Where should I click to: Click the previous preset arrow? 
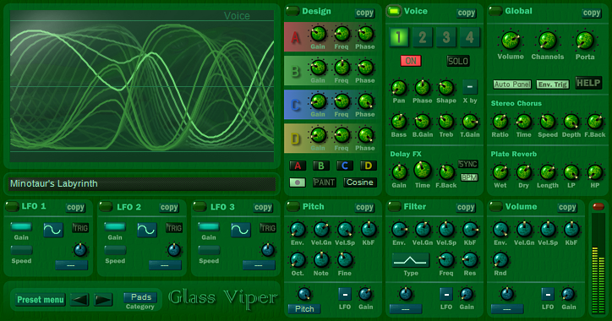click(x=79, y=300)
